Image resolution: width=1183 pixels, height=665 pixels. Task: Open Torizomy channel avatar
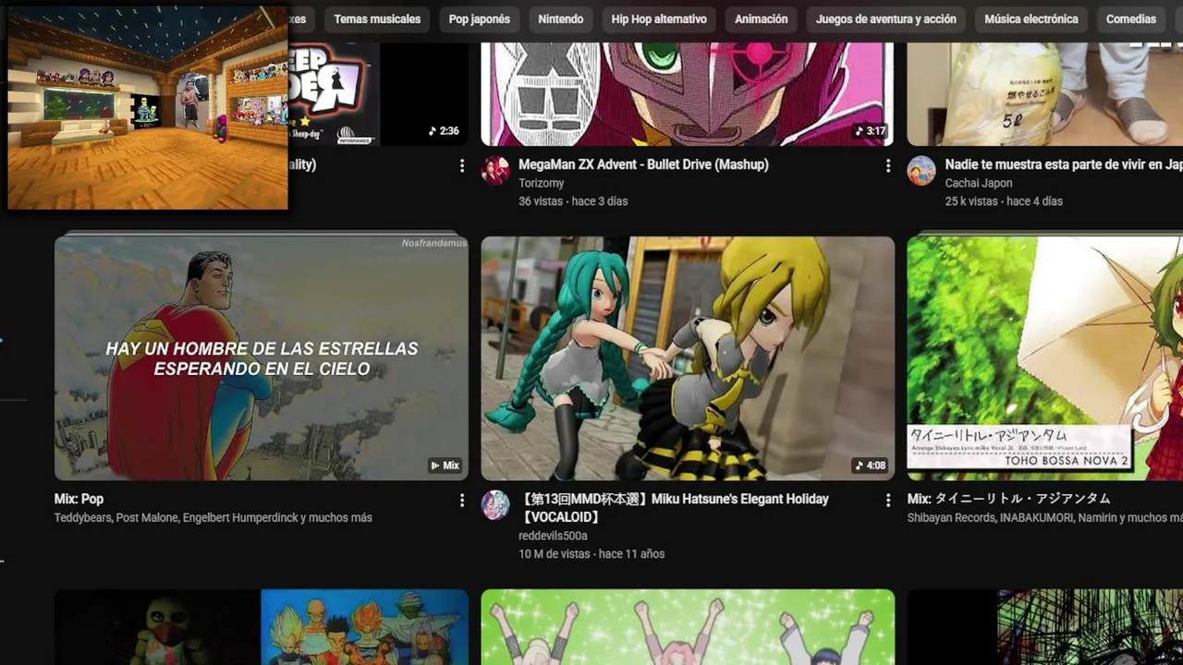[x=495, y=171]
